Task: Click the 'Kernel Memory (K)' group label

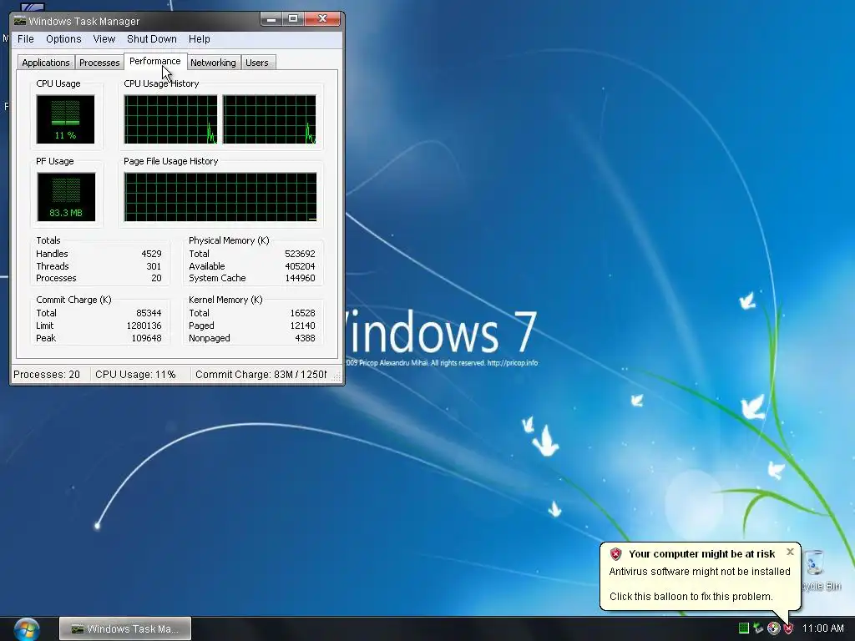Action: point(225,300)
